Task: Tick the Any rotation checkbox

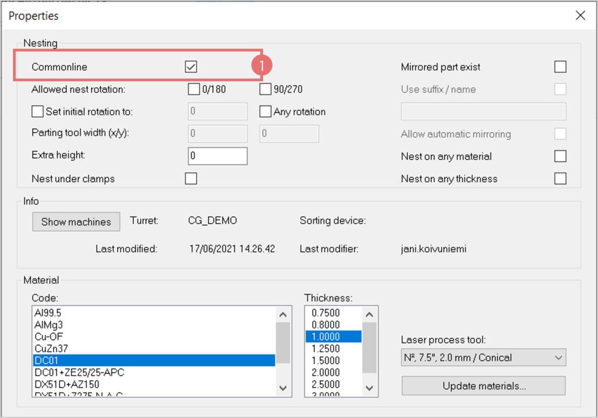Action: point(265,112)
